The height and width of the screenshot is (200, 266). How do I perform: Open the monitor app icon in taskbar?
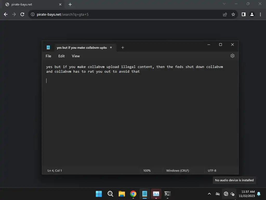coord(156,194)
